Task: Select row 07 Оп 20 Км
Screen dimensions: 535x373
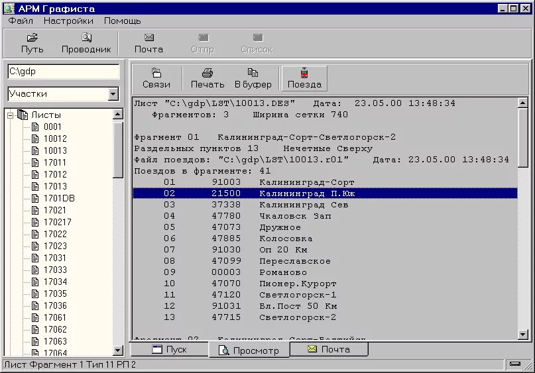Action: click(325, 250)
